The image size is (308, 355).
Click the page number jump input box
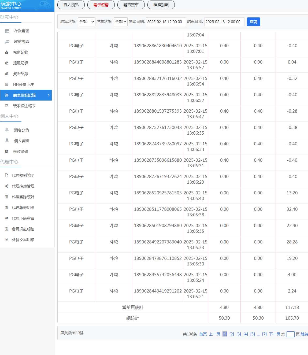(290, 334)
